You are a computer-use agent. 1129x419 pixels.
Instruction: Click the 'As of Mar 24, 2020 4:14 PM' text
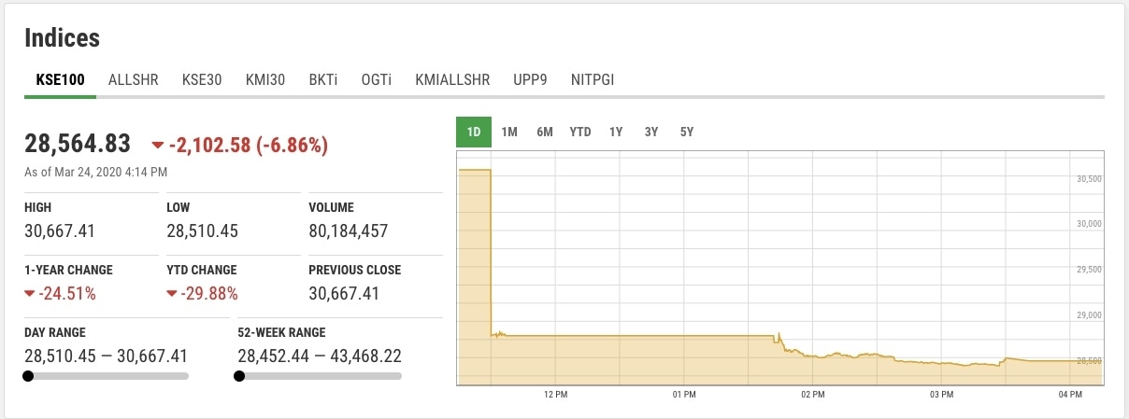pyautogui.click(x=96, y=172)
